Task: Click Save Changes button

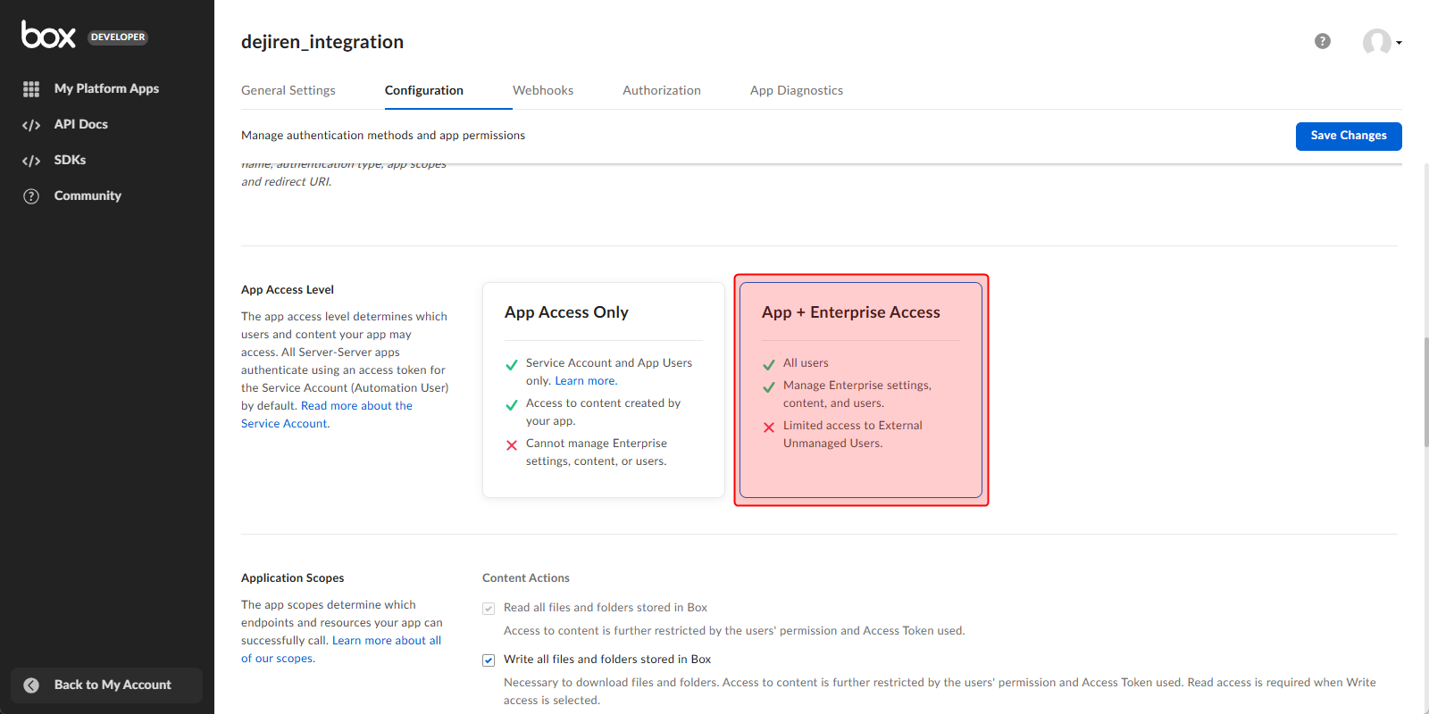Action: pyautogui.click(x=1349, y=136)
